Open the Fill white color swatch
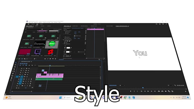 pyautogui.click(x=68, y=48)
